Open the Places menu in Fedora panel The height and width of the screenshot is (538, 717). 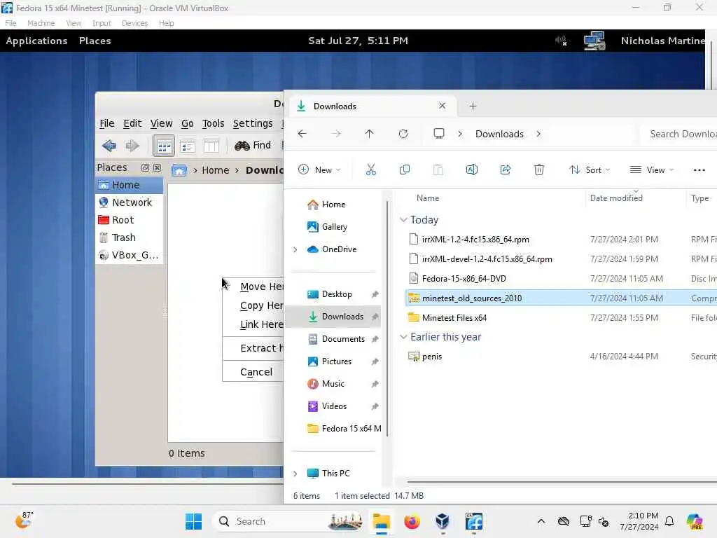pyautogui.click(x=95, y=41)
